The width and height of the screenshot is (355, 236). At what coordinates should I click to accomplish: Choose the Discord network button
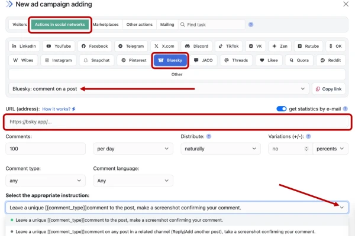tap(196, 46)
